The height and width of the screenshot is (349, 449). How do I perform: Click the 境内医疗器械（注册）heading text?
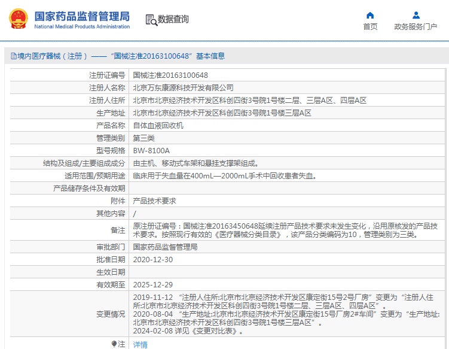52,56
